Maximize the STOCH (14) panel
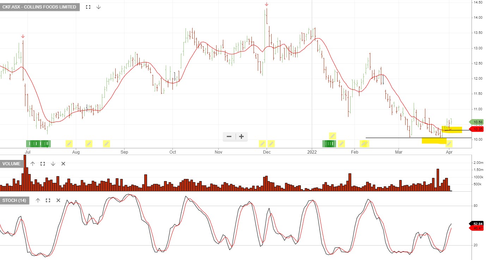This screenshot has width=486, height=260. point(48,200)
